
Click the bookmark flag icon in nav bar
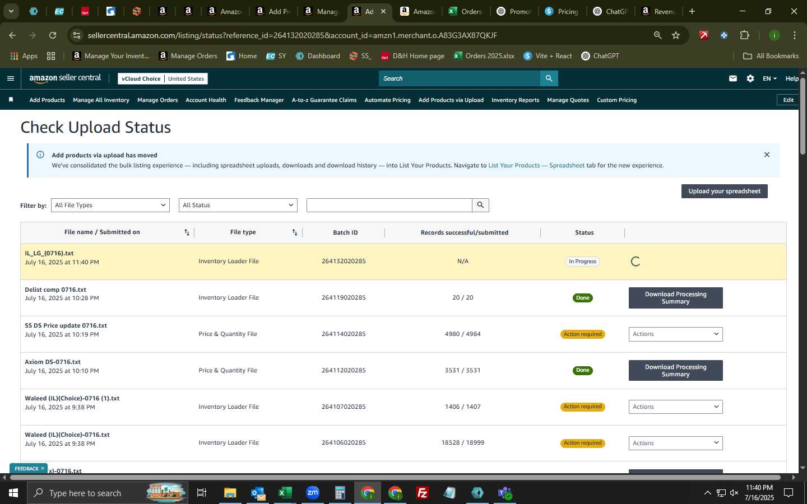[x=11, y=100]
